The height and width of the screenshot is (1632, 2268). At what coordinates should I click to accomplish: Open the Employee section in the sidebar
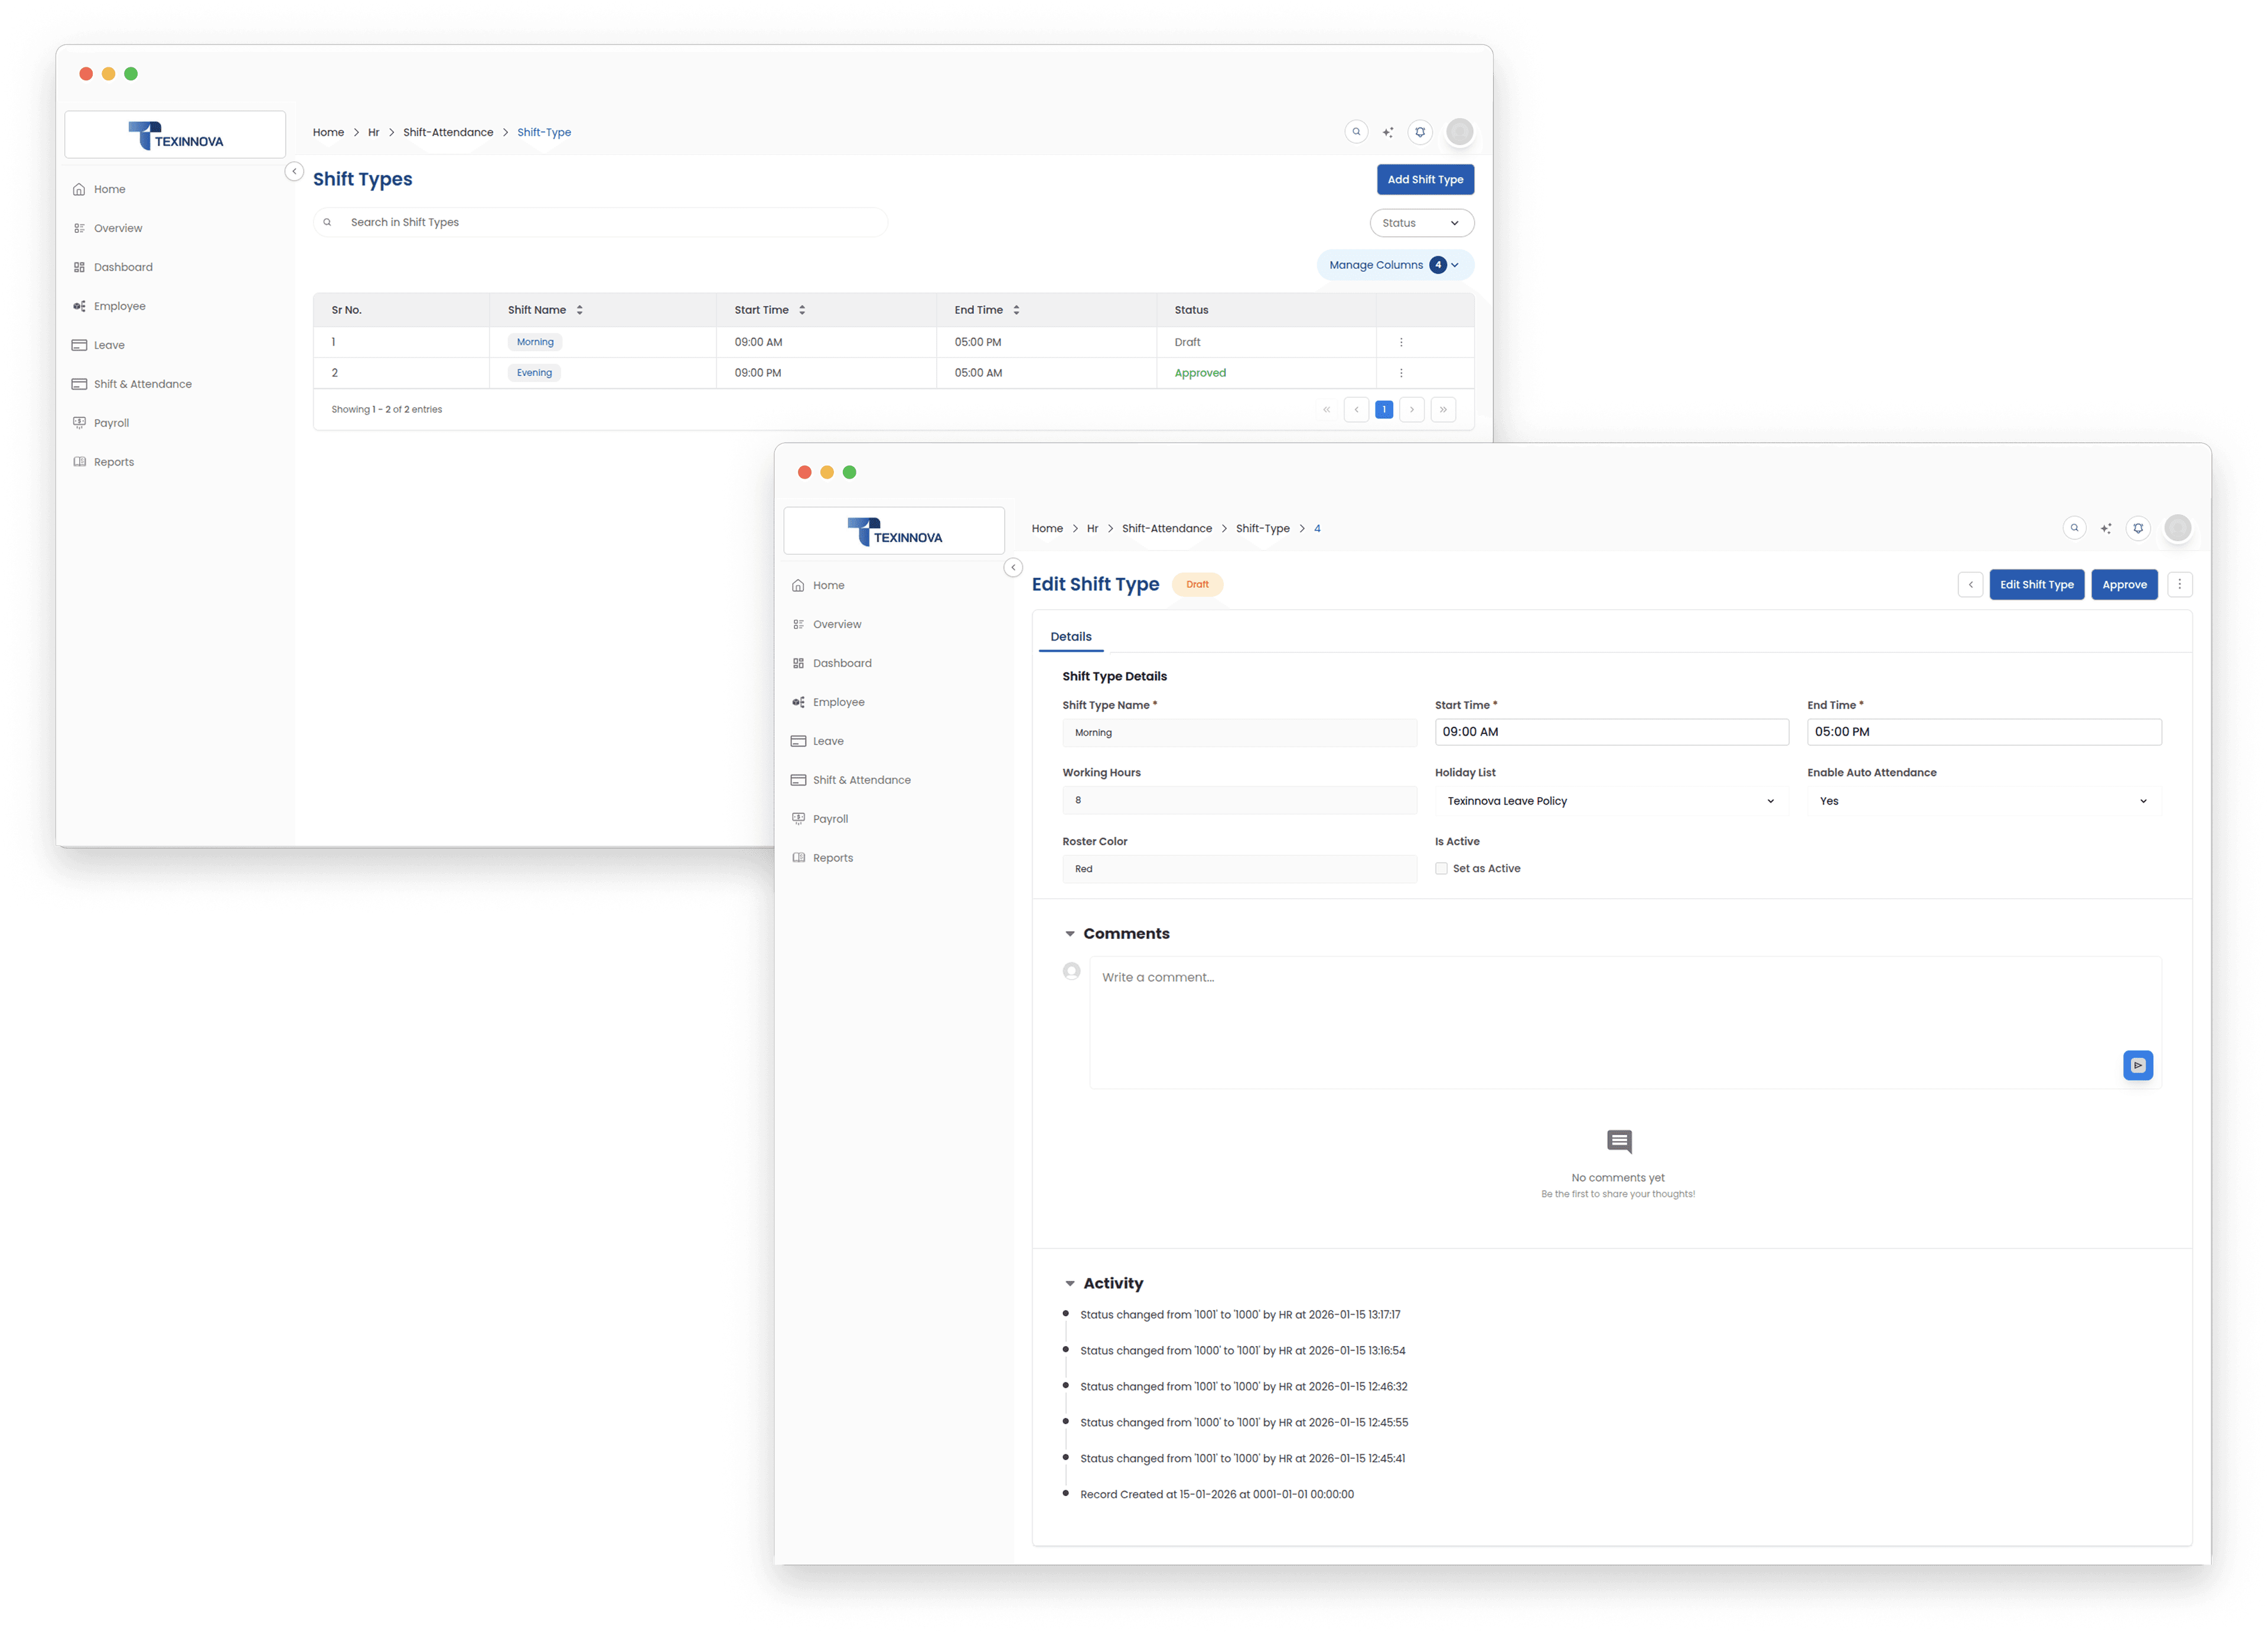click(x=838, y=701)
